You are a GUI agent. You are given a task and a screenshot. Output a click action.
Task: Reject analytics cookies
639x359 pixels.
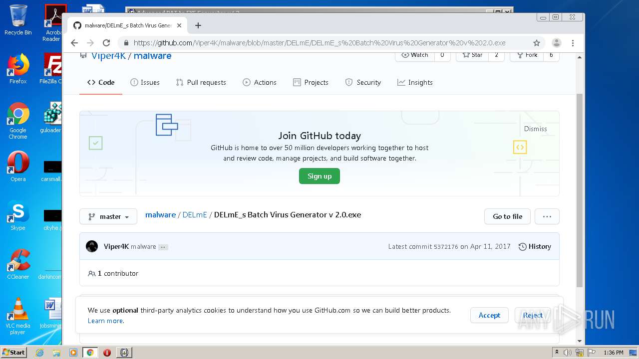tap(533, 315)
